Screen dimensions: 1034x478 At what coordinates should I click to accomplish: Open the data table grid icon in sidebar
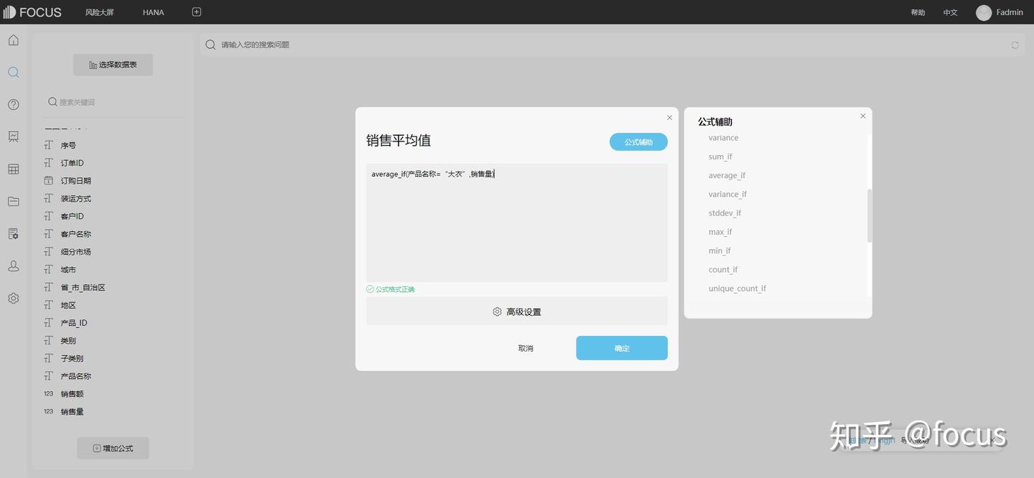(13, 169)
